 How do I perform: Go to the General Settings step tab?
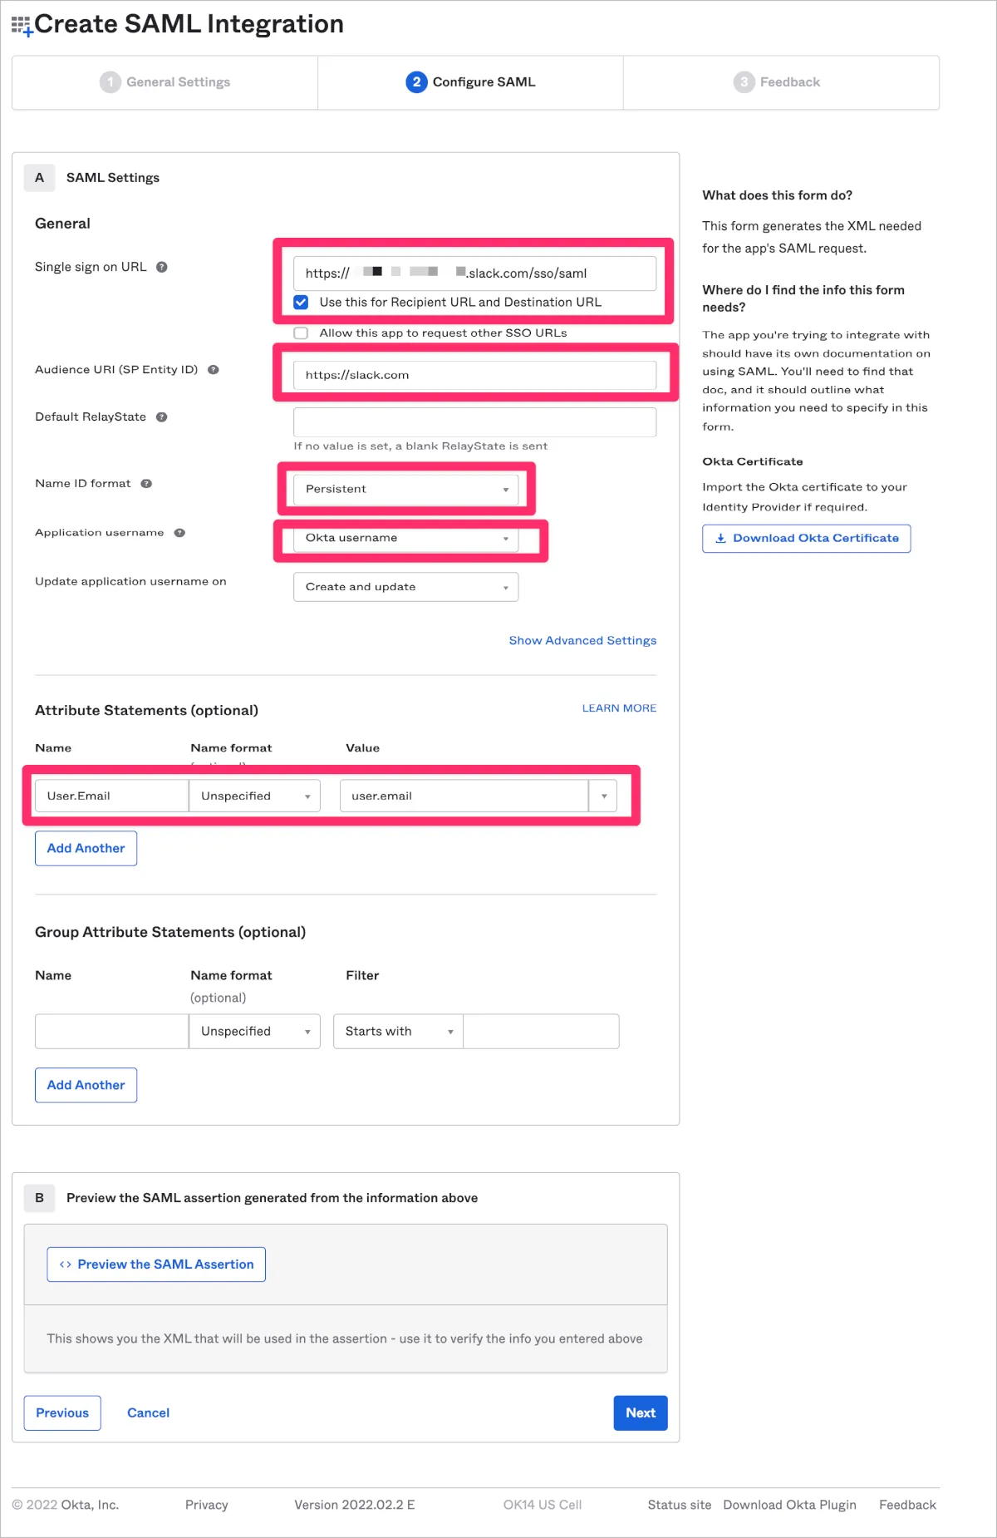click(165, 82)
